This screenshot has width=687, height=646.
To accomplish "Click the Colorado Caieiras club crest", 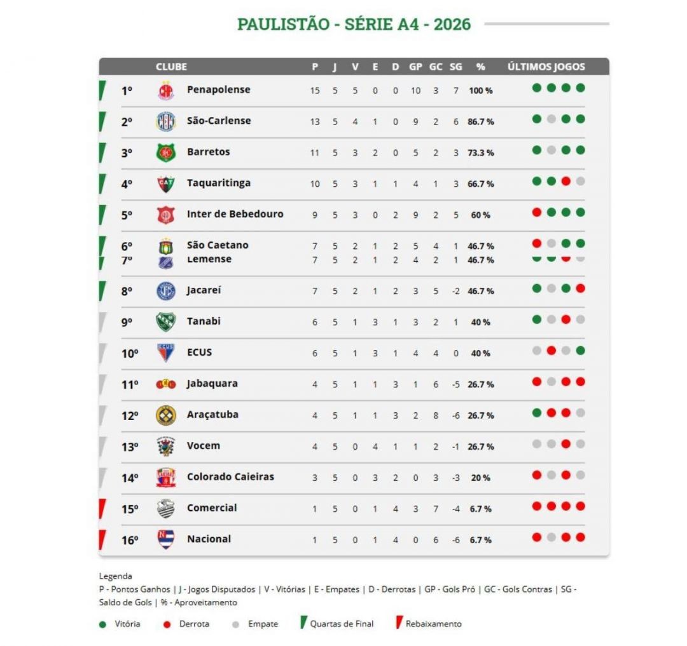I will coord(165,477).
